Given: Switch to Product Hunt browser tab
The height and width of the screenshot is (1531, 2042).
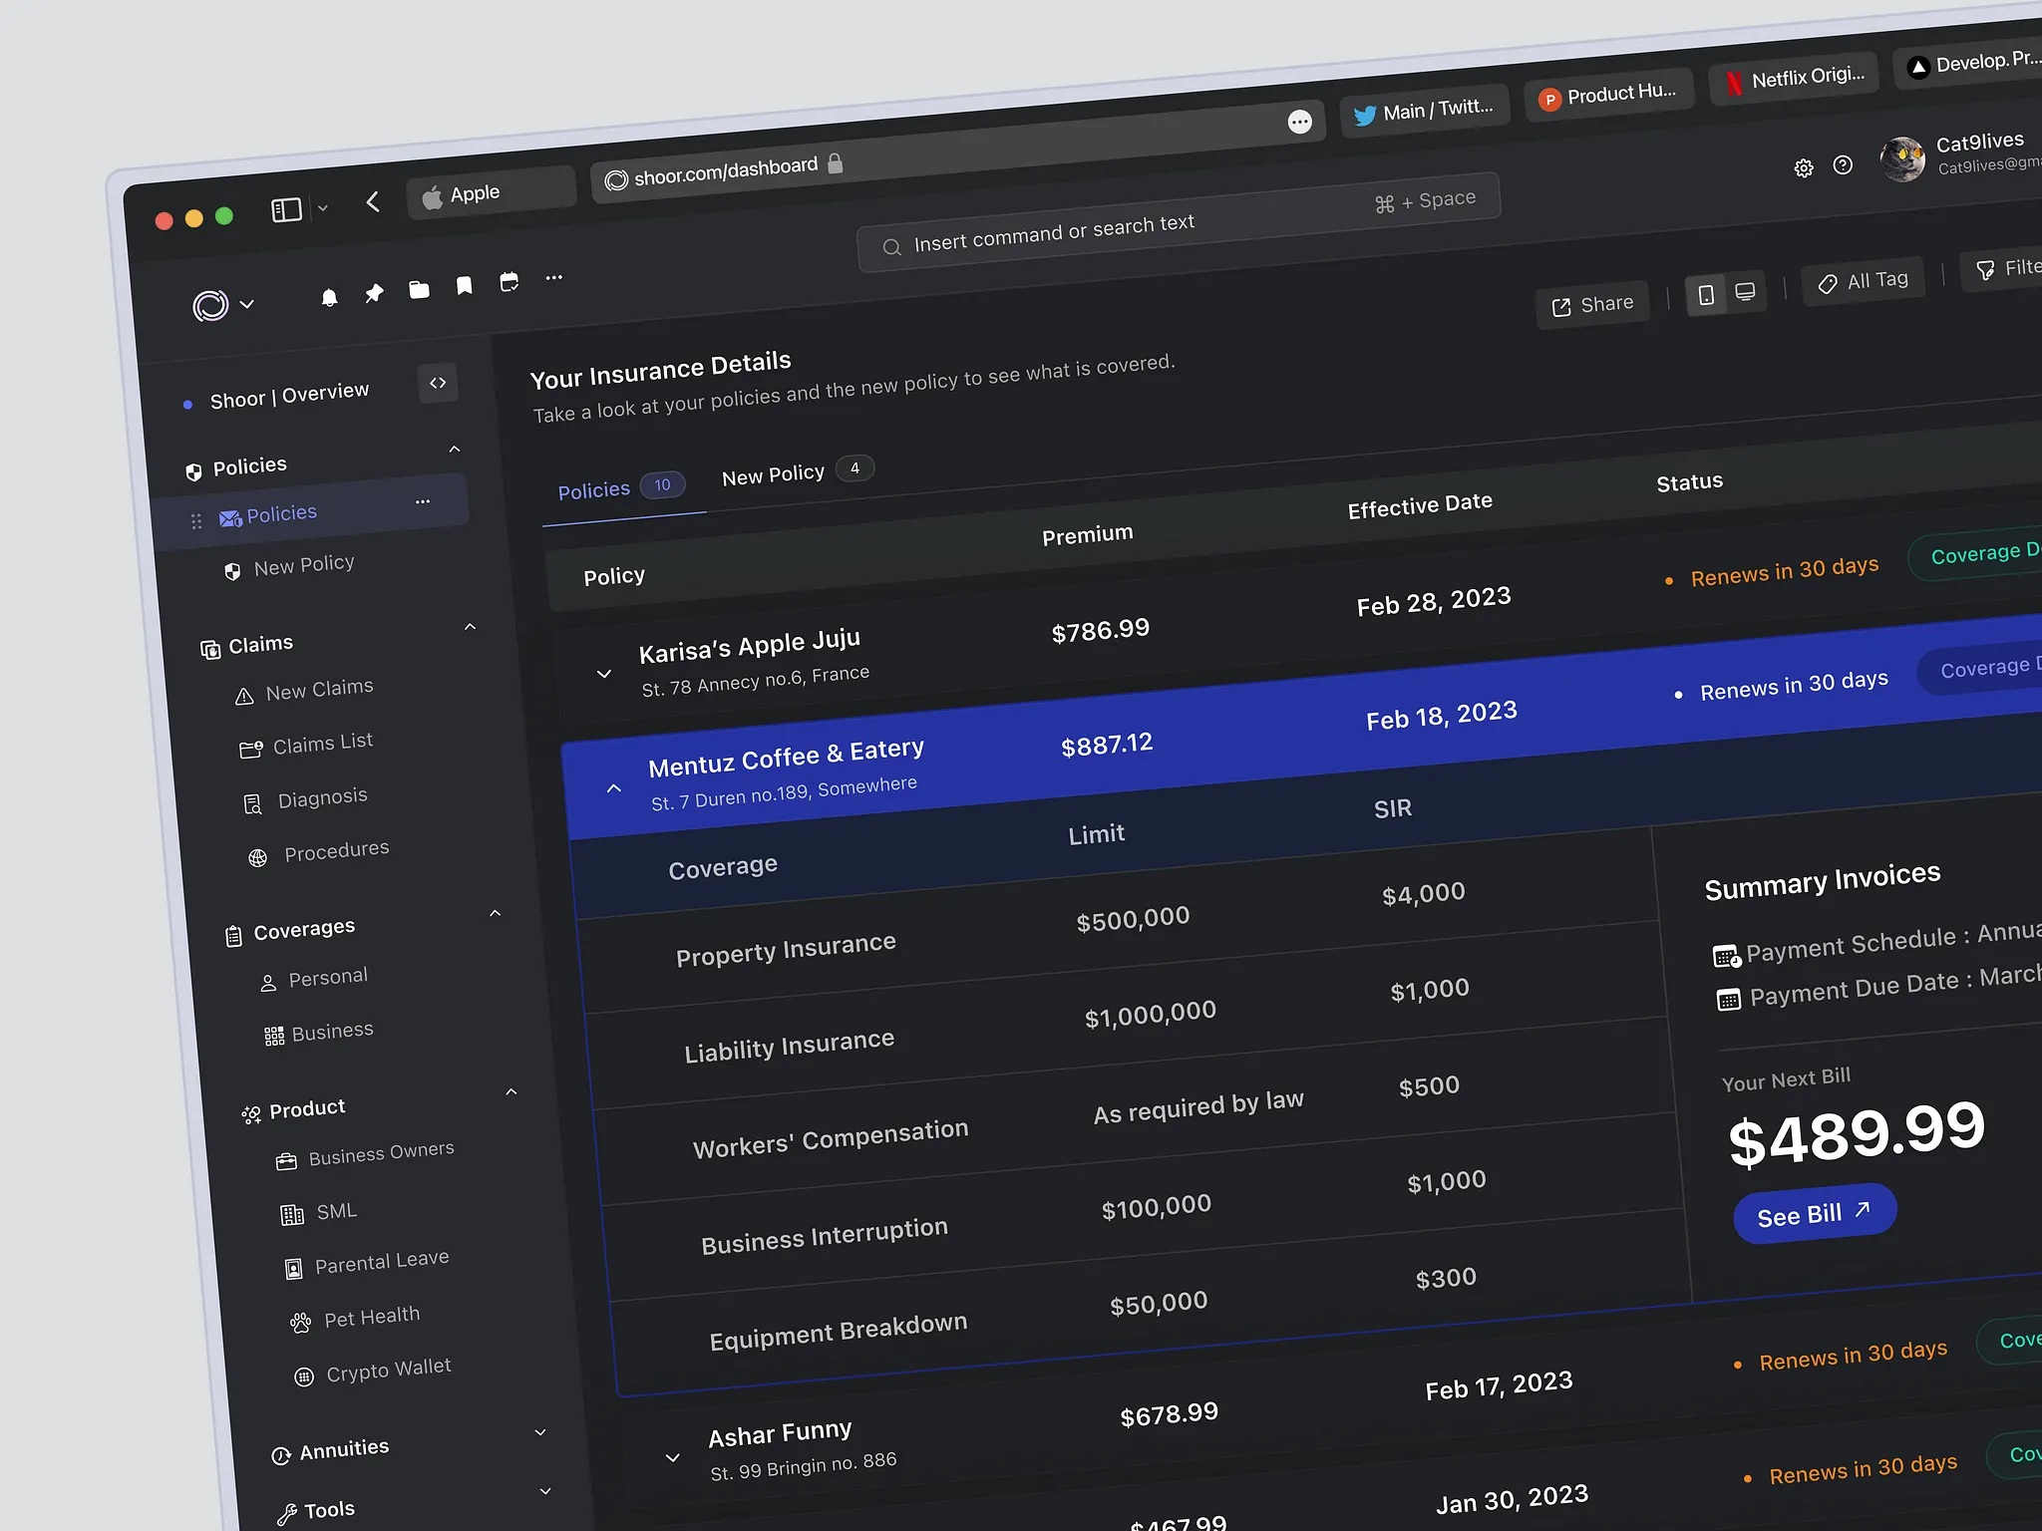Looking at the screenshot, I should click(x=1608, y=95).
